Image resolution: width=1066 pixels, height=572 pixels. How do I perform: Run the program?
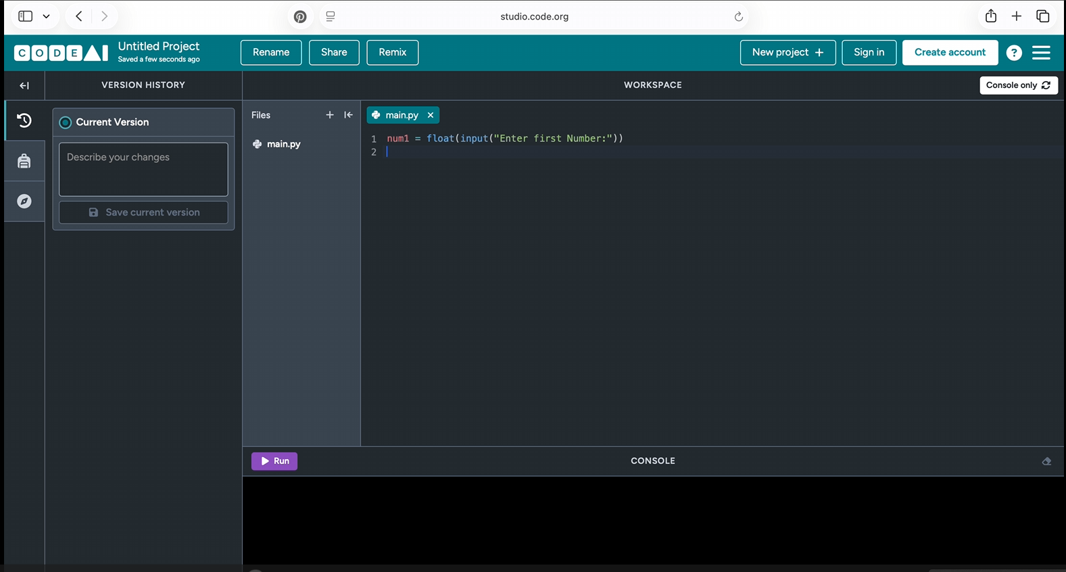274,461
